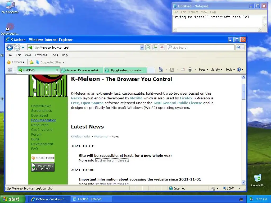Open the Safety command menu
Image resolution: width=271 pixels, height=203 pixels.
(217, 70)
